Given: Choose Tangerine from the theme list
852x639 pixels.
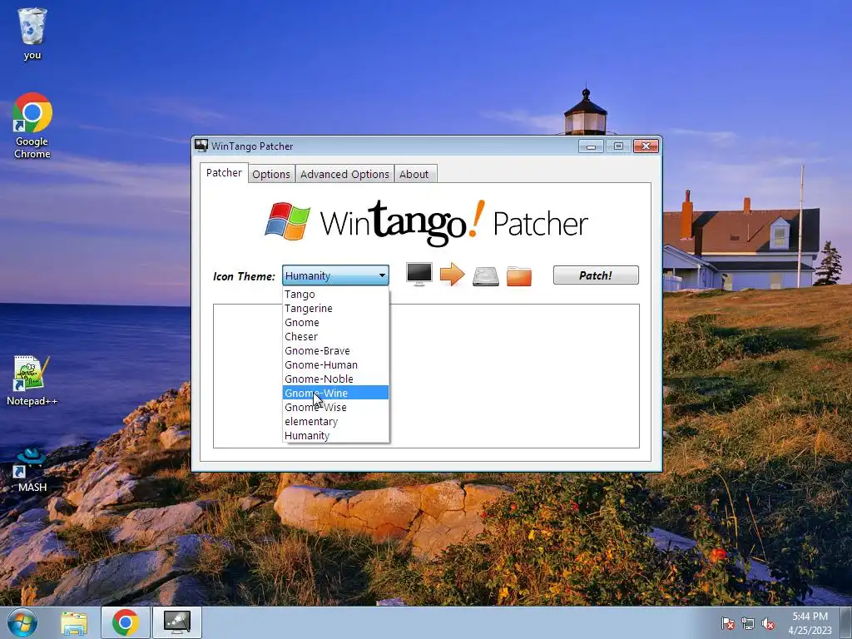Looking at the screenshot, I should coord(336,308).
